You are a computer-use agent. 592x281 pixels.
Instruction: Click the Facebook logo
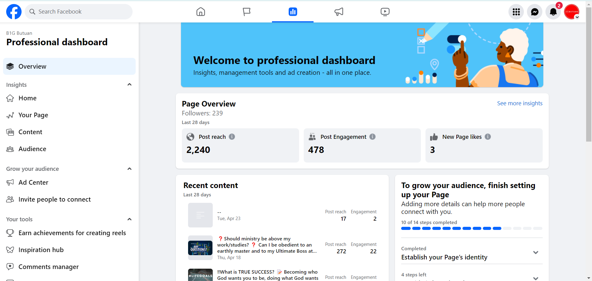click(x=14, y=12)
